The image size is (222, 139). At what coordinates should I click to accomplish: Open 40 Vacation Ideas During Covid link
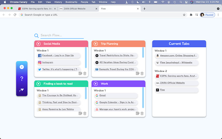[x=118, y=62]
